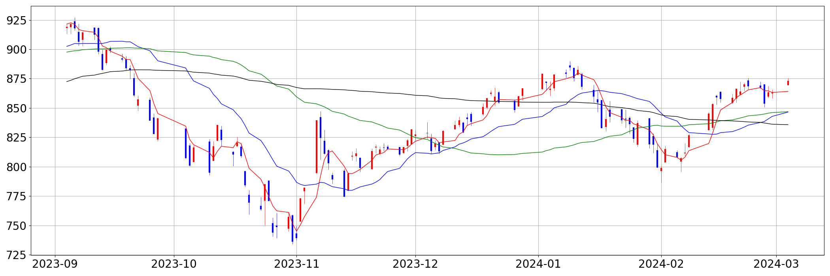830x276 pixels.
Task: Click the 2024-01 date label
Action: 538,264
